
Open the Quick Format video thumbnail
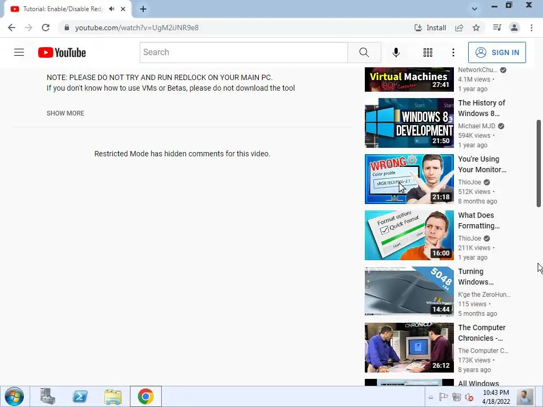click(x=409, y=235)
